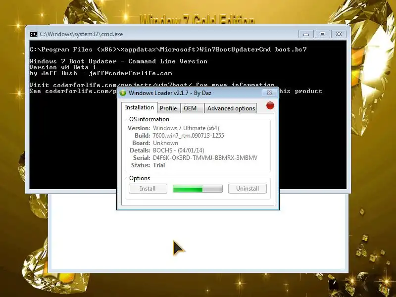Click the jeff@coderforlife.com text in cmd
Screen dimensions: 396x297
click(x=130, y=73)
